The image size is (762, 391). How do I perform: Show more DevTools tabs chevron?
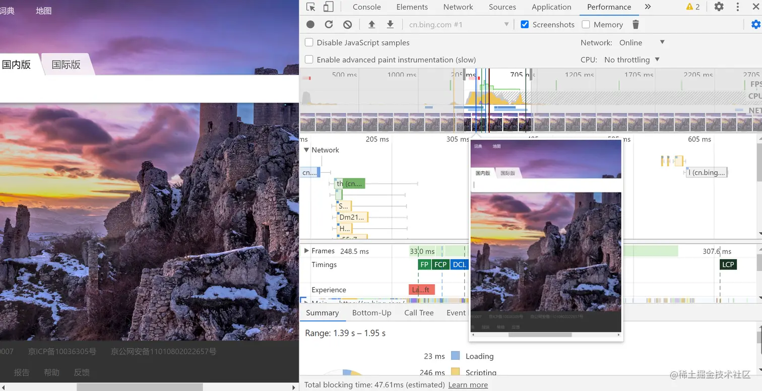point(648,7)
